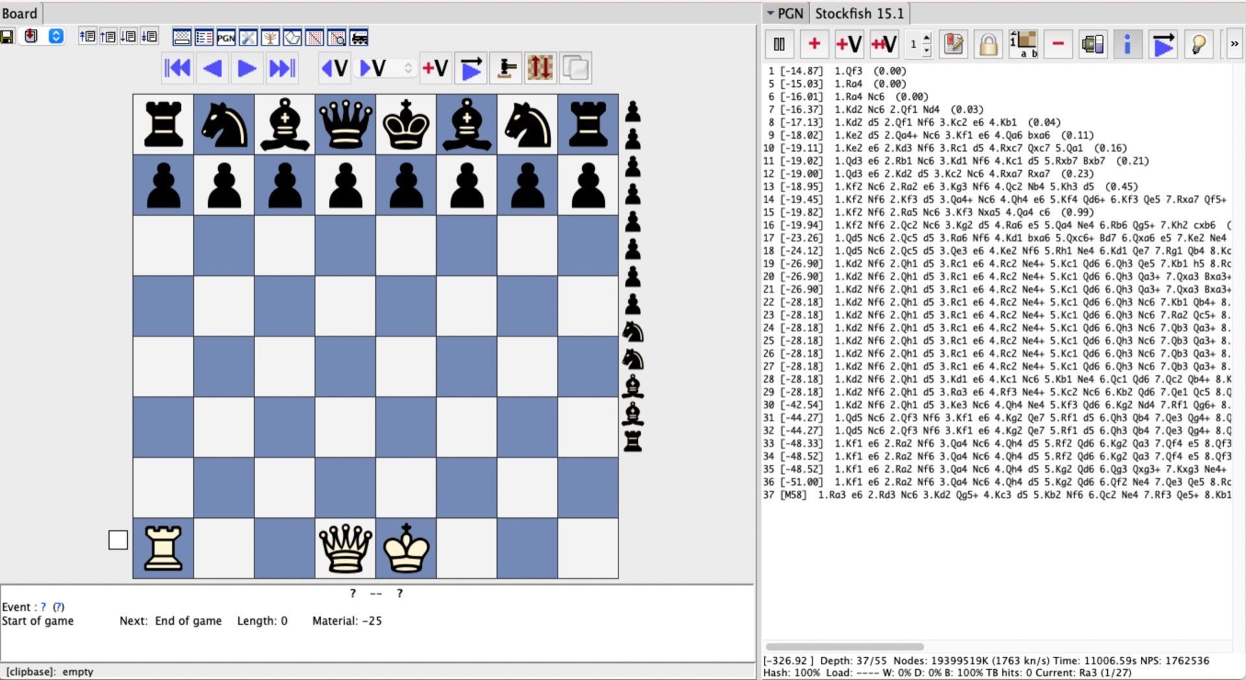This screenshot has height=680, width=1246.
Task: Click the open book icon in toolbar
Action: (293, 38)
